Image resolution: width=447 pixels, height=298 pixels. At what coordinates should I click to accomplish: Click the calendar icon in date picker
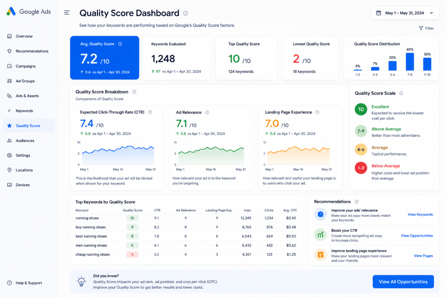[x=378, y=13]
